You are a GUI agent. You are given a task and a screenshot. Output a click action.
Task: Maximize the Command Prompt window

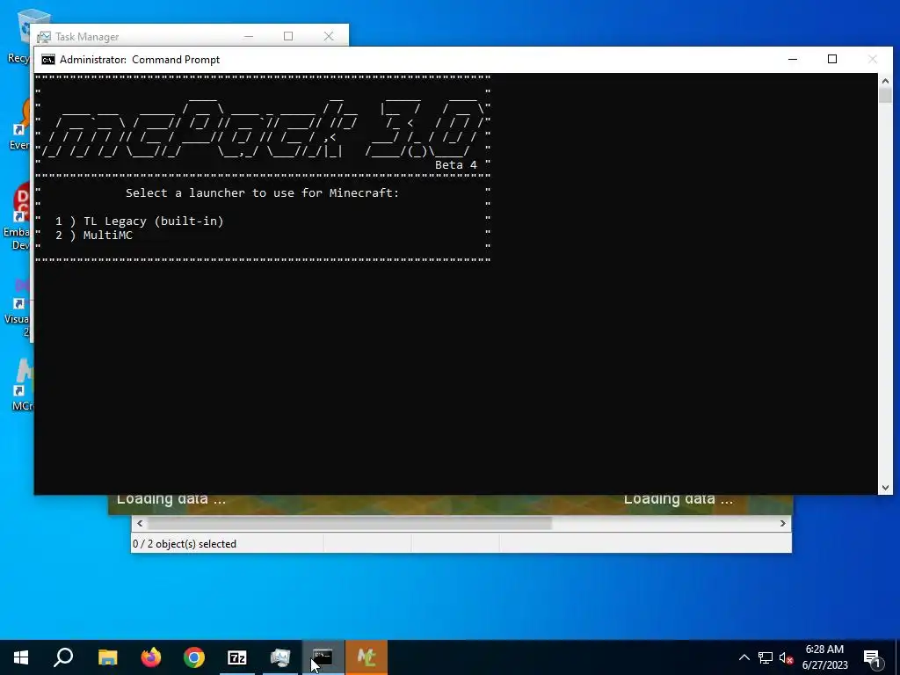coord(832,59)
